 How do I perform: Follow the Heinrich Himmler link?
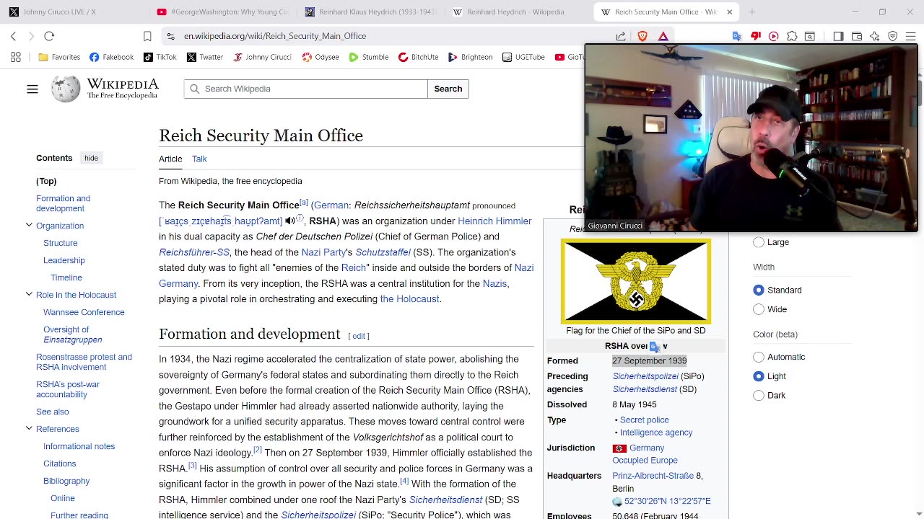494,221
